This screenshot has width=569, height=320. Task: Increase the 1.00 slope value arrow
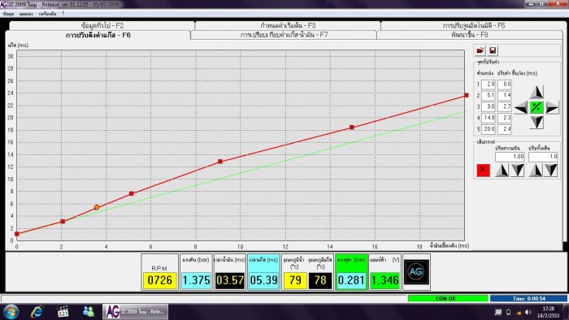coord(502,170)
